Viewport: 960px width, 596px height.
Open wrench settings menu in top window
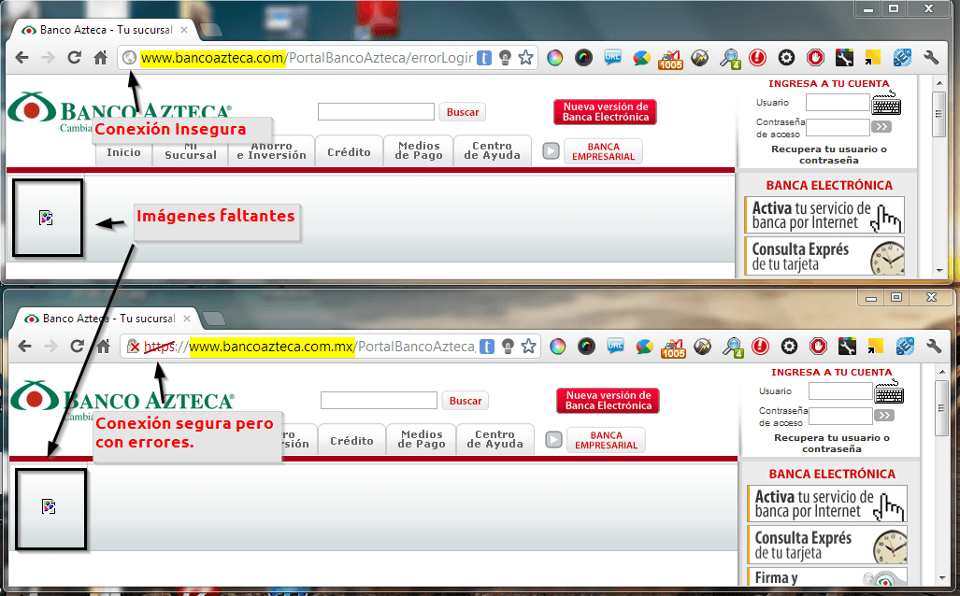(930, 58)
